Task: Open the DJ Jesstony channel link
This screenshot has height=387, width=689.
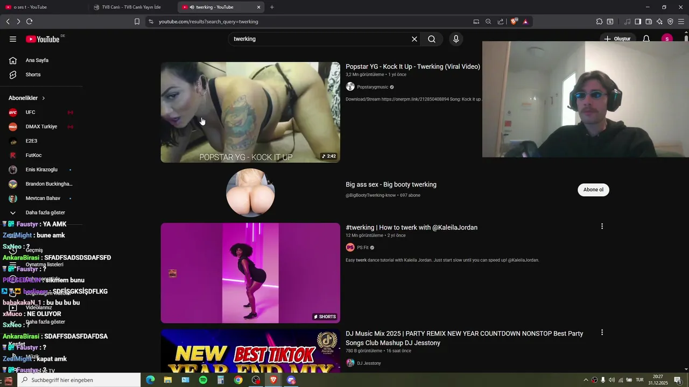Action: tap(369, 363)
